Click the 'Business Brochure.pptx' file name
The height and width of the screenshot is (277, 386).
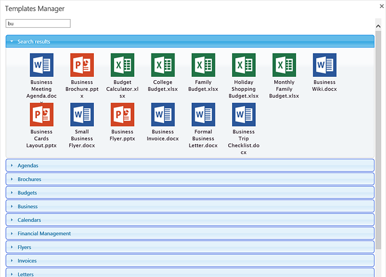[x=82, y=89]
